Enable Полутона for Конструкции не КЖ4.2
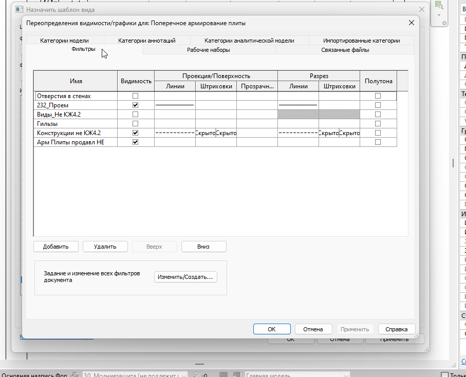Screen dimensions: 466x377 (x=378, y=133)
